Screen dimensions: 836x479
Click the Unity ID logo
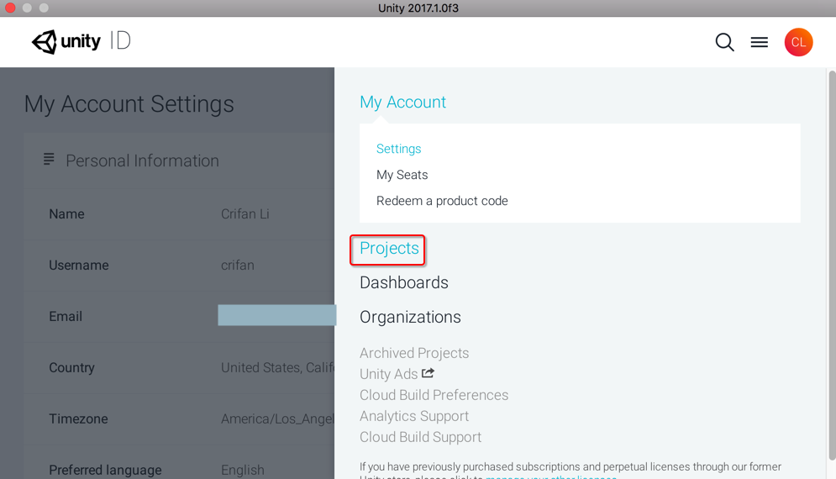click(81, 41)
